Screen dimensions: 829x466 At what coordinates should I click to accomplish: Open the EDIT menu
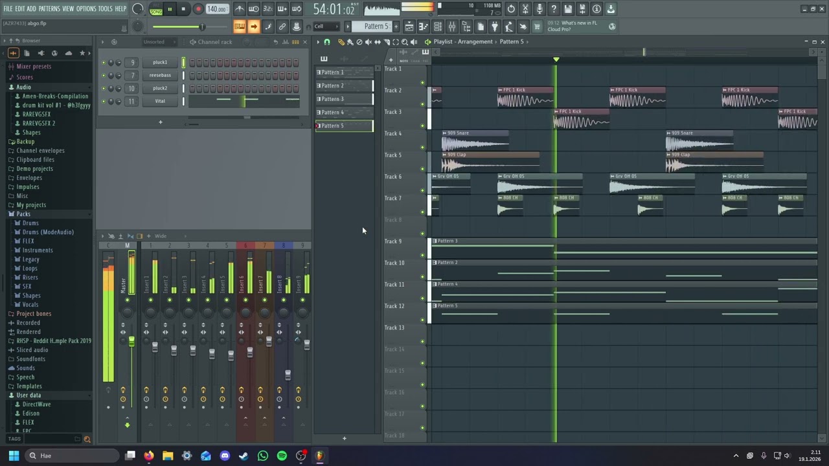(x=20, y=9)
